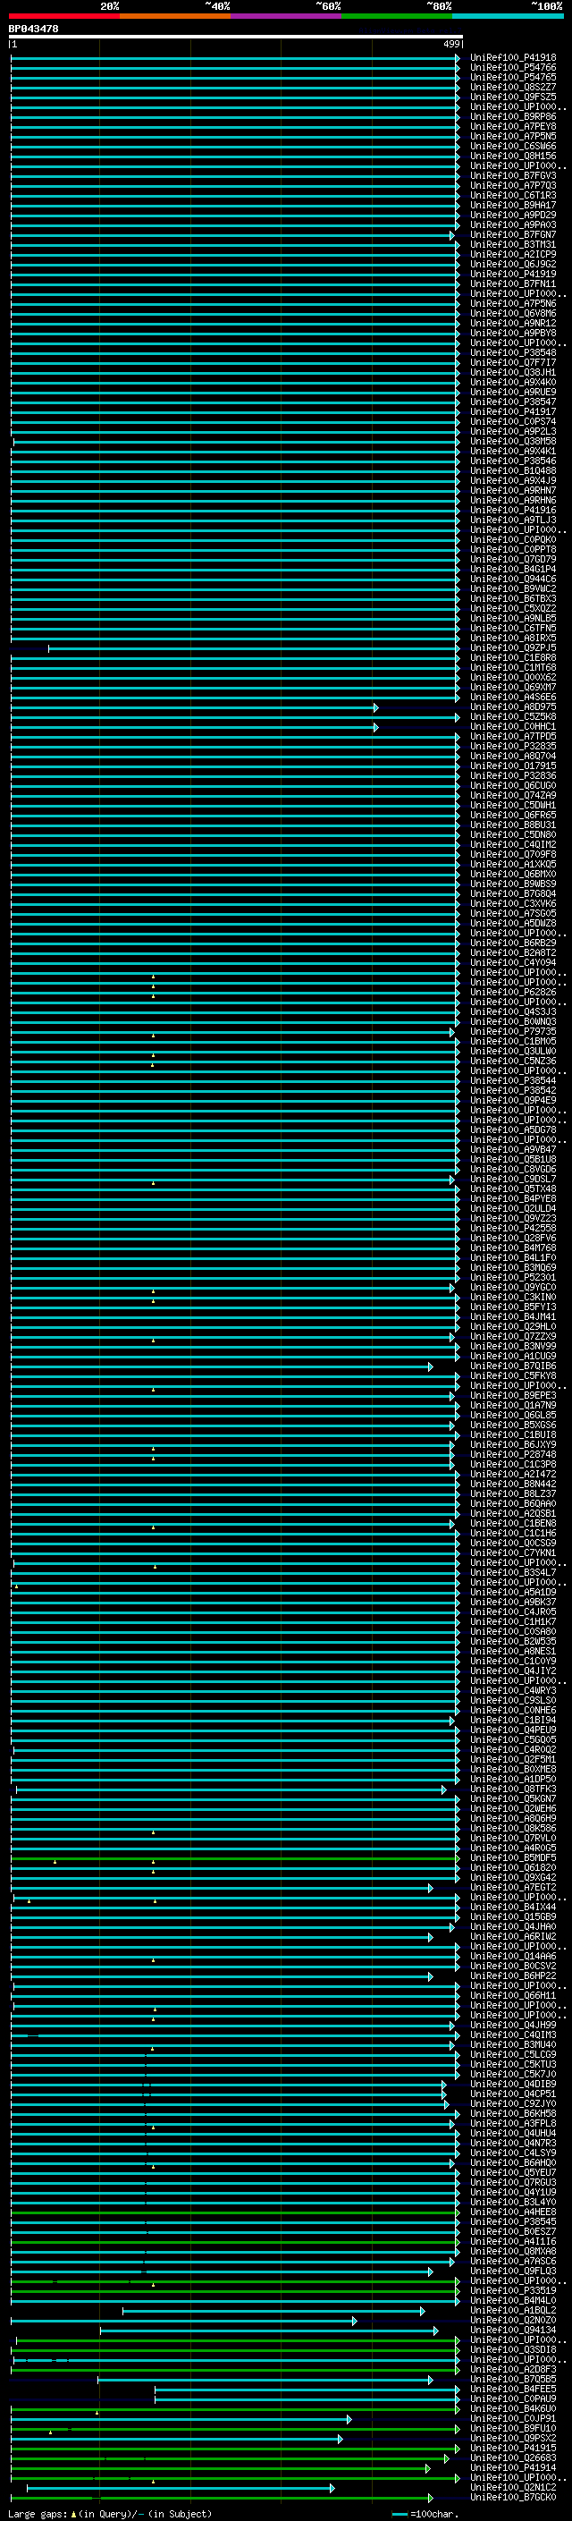Click the label UniRef100_Q4N7R3
Screen dimensions: 572x2521
(x=513, y=2144)
